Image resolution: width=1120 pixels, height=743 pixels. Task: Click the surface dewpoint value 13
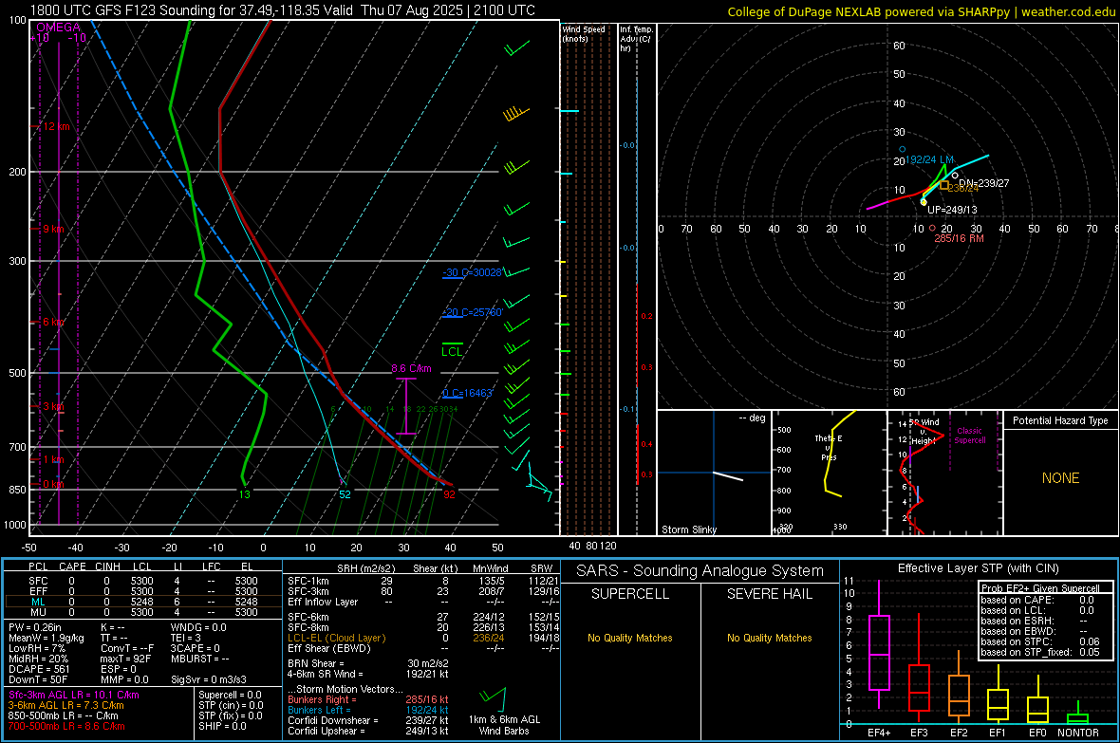click(x=244, y=494)
